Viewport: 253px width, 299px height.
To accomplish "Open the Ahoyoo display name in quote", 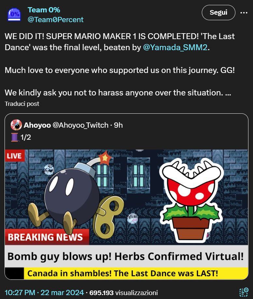I will tap(37, 125).
